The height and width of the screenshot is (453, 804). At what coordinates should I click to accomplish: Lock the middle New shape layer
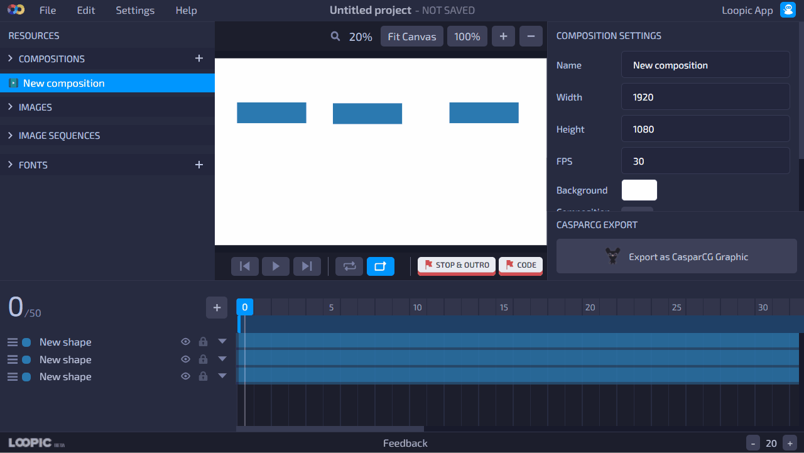pyautogui.click(x=203, y=359)
